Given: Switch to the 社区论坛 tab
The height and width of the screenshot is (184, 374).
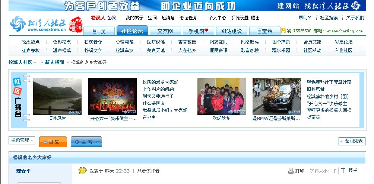Looking at the screenshot, I should pos(132,31).
